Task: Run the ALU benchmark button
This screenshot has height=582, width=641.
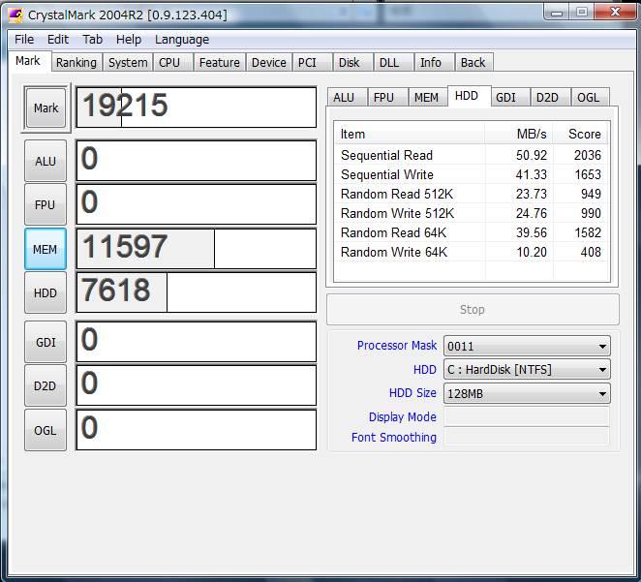Action: coord(46,161)
